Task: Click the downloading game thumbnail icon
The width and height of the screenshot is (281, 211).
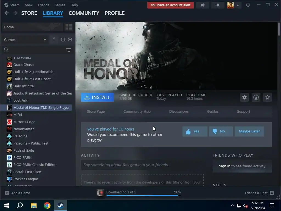Action: [x=100, y=193]
